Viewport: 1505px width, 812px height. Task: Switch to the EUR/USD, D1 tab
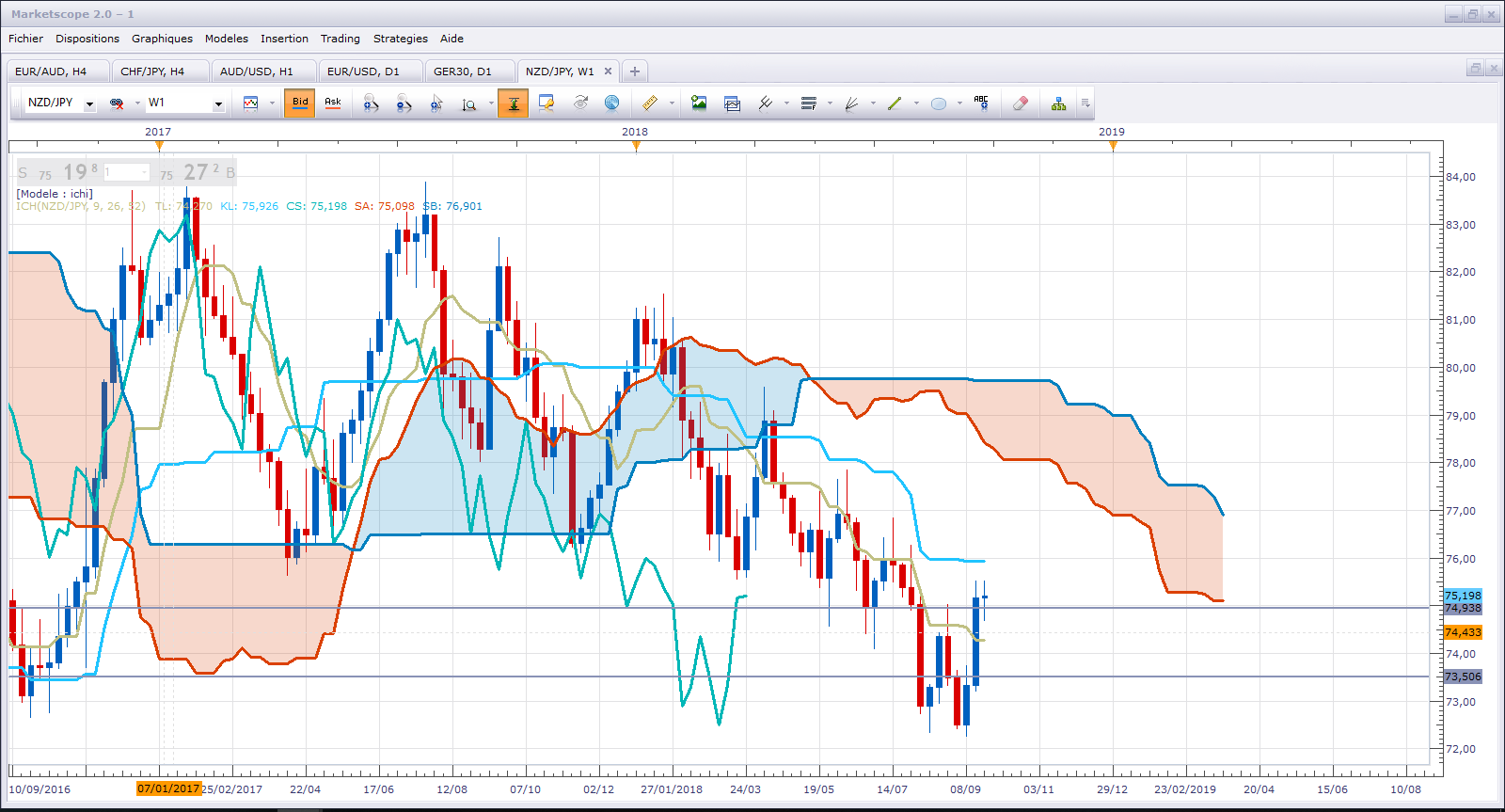369,72
